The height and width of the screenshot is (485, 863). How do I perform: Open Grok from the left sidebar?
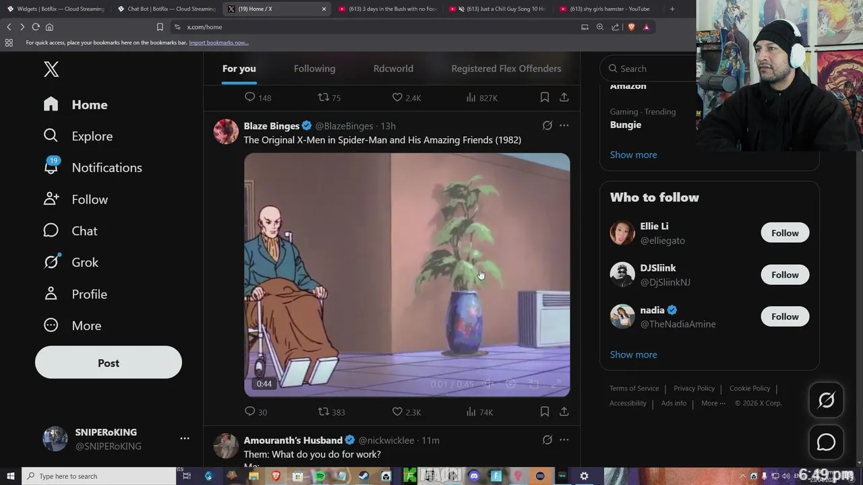click(x=71, y=262)
